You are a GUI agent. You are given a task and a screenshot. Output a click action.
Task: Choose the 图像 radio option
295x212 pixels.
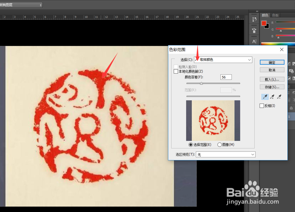(x=219, y=145)
